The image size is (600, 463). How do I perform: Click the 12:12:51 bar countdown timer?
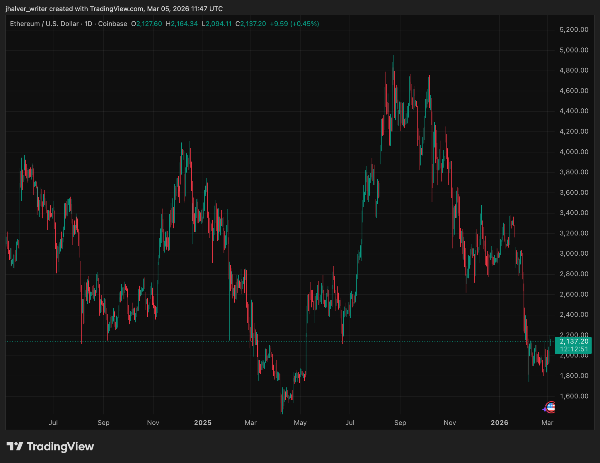point(574,349)
